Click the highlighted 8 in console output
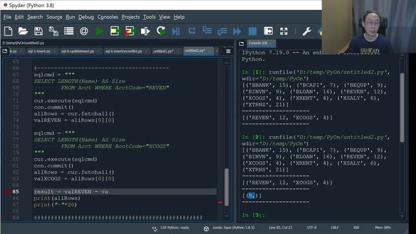This screenshot has height=234, width=416. click(251, 196)
